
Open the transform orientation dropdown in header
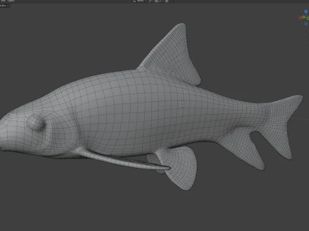139,1
